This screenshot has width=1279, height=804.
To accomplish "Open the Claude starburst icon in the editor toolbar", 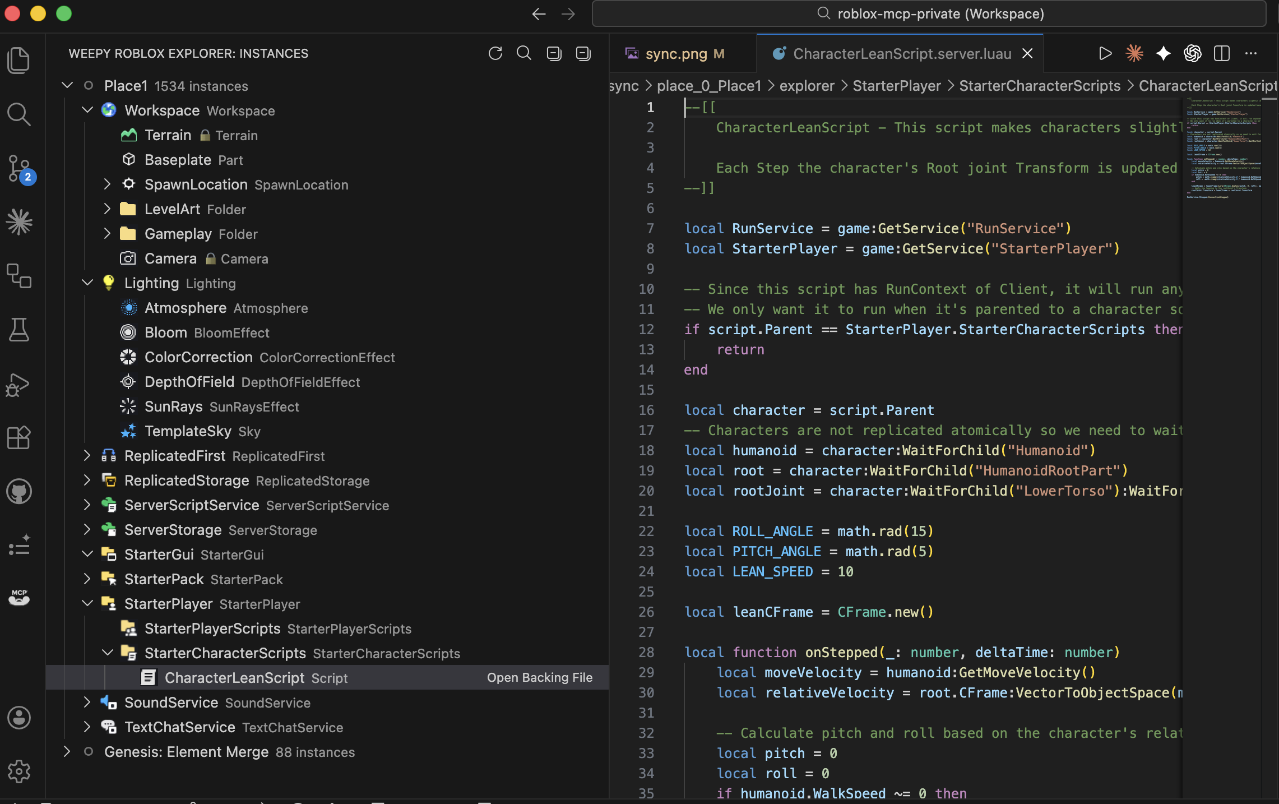I will pos(1134,53).
